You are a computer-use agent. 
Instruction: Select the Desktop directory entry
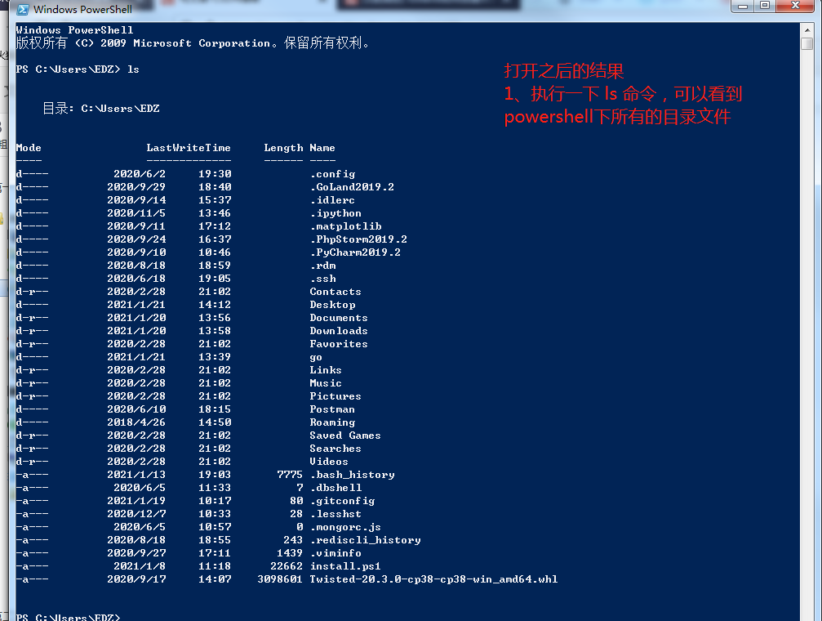(x=331, y=304)
